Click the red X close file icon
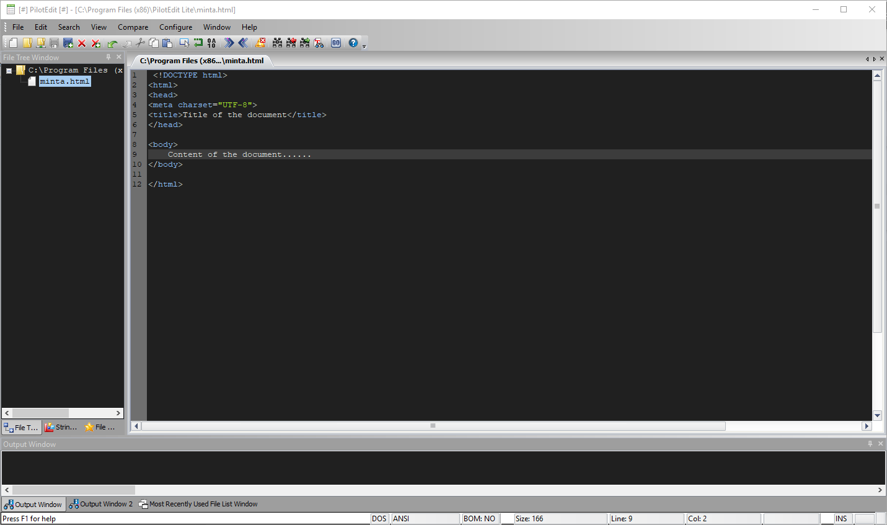This screenshot has width=887, height=525. pos(82,43)
